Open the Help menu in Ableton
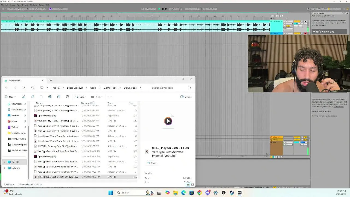350x197 pixels. click(48, 5)
